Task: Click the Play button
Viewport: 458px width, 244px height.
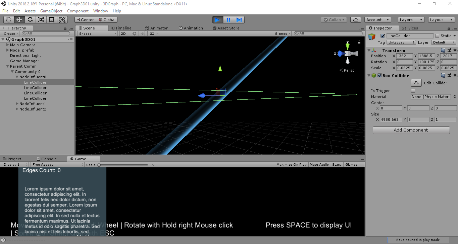Action: [217, 20]
